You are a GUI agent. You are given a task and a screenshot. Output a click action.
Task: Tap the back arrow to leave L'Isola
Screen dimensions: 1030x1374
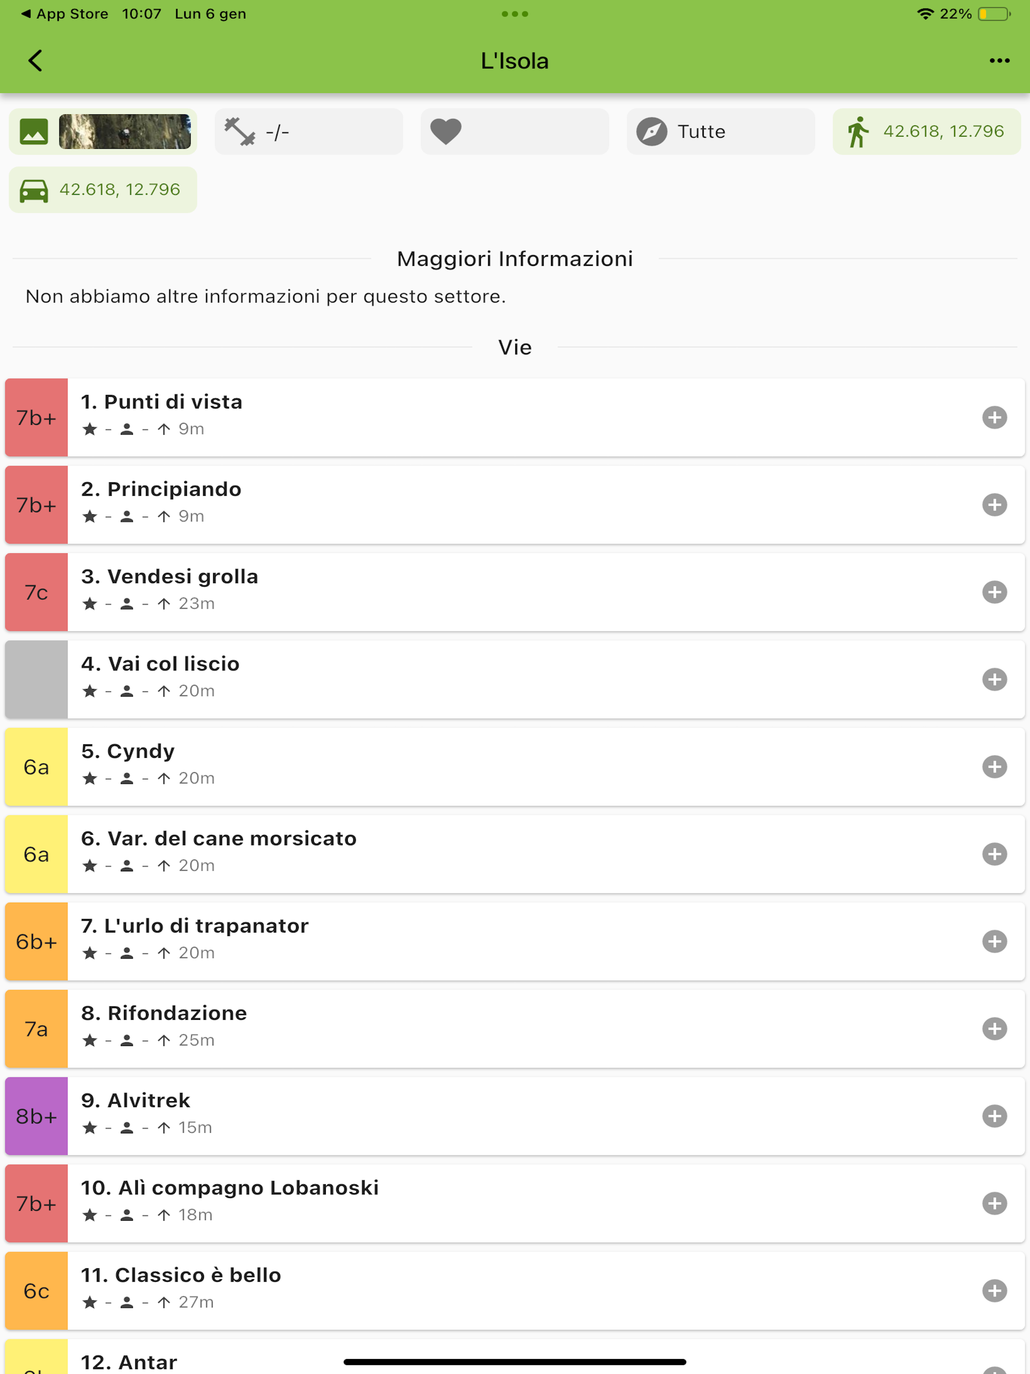point(35,60)
